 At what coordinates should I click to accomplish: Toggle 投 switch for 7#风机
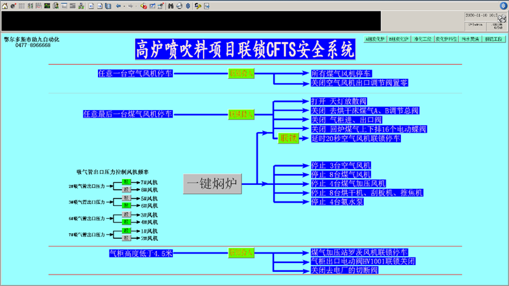coord(127,182)
